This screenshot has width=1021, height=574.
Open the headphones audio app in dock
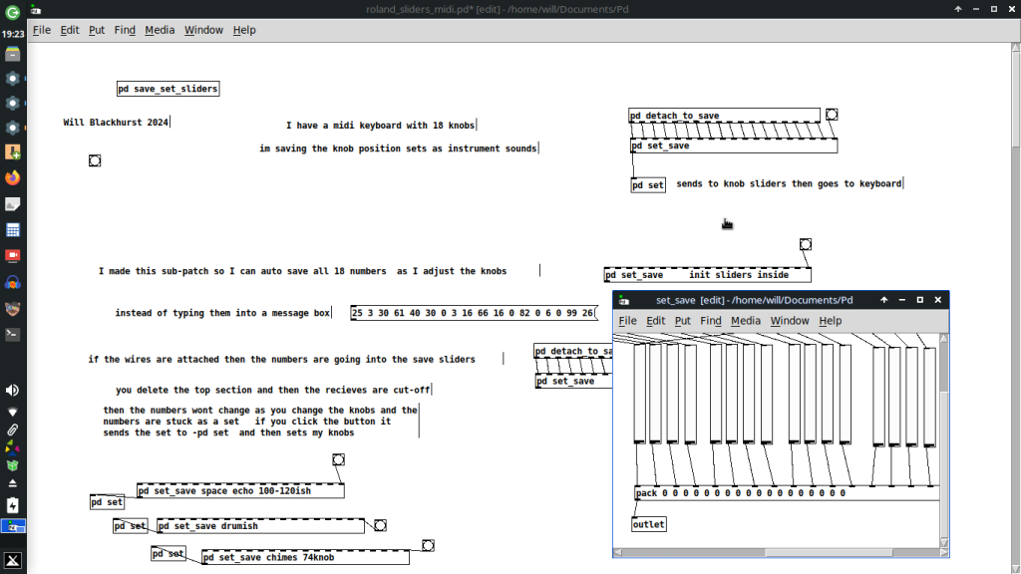coord(12,282)
